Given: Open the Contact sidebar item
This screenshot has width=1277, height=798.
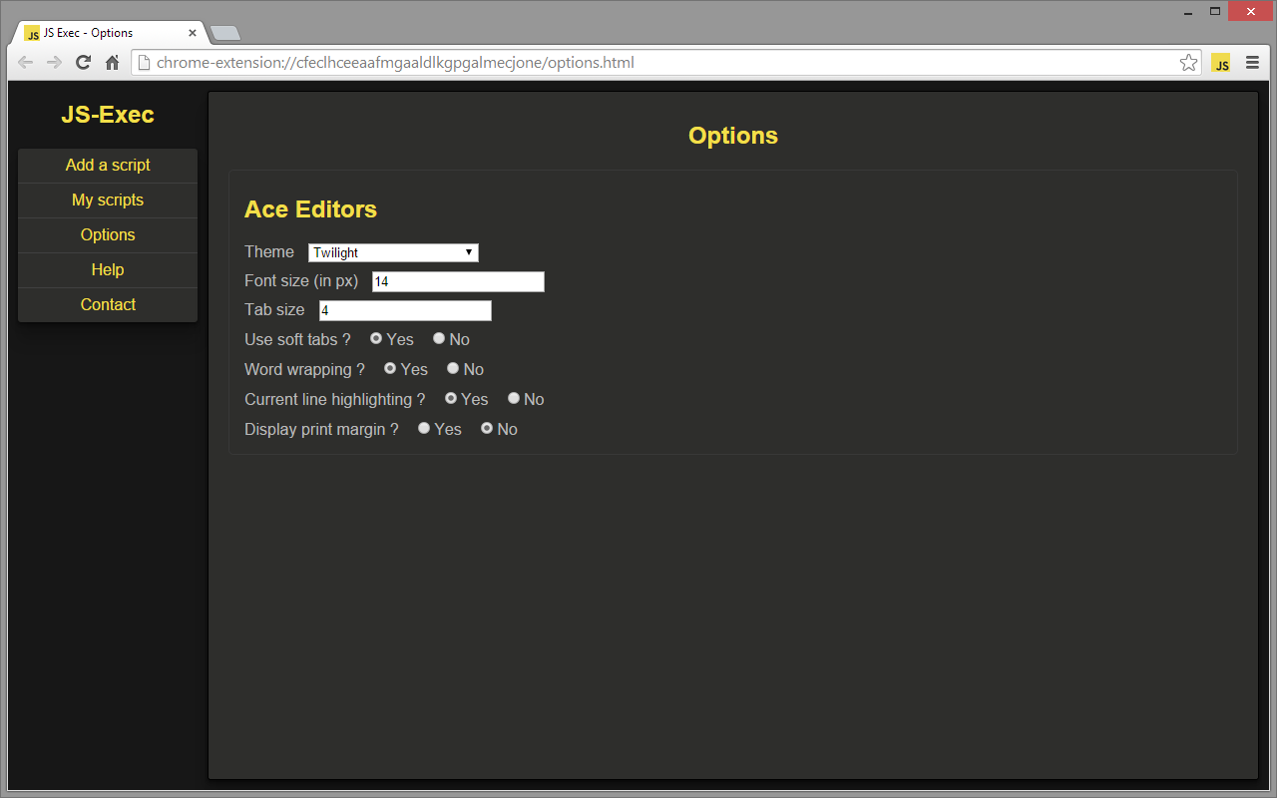Looking at the screenshot, I should [108, 305].
